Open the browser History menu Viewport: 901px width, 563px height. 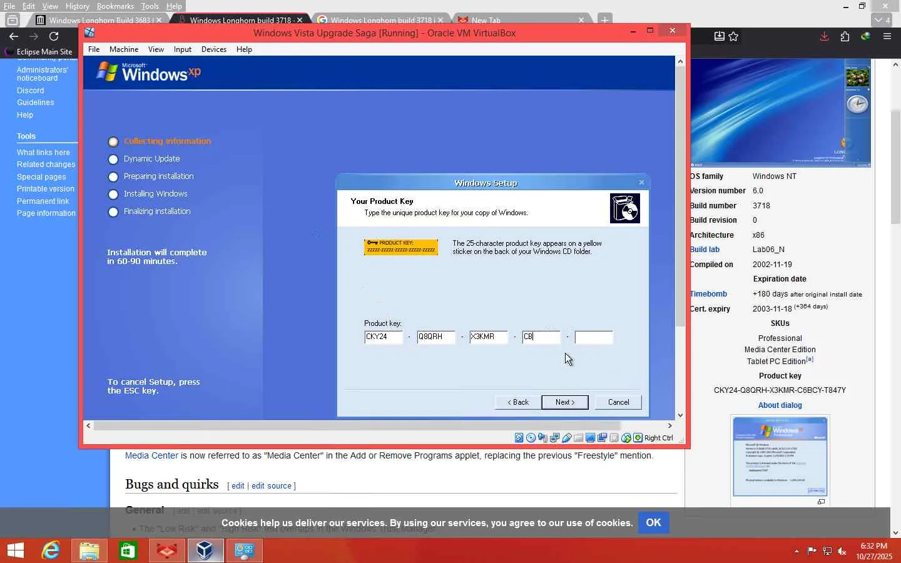[77, 6]
